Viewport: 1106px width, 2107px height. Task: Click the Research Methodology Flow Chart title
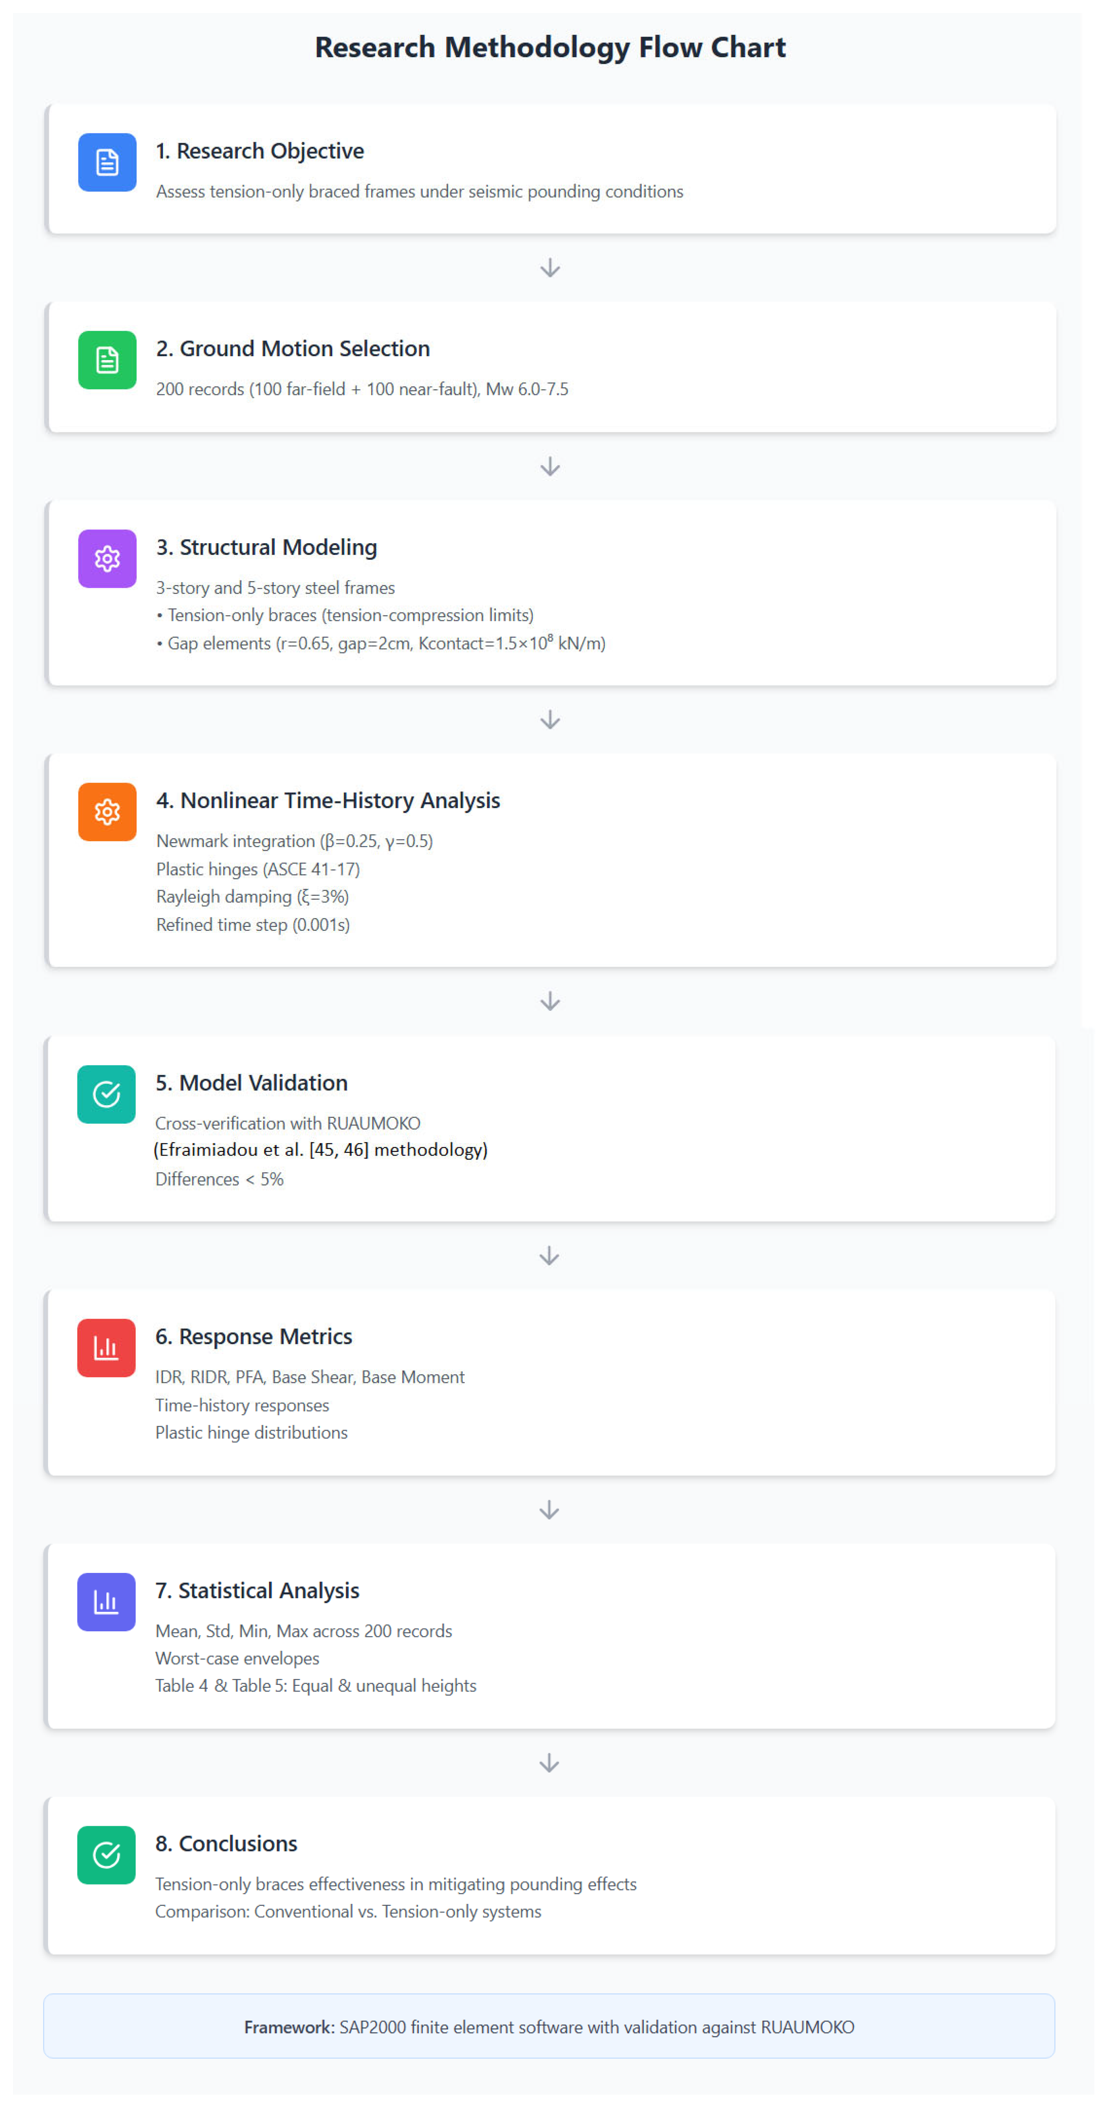point(551,47)
